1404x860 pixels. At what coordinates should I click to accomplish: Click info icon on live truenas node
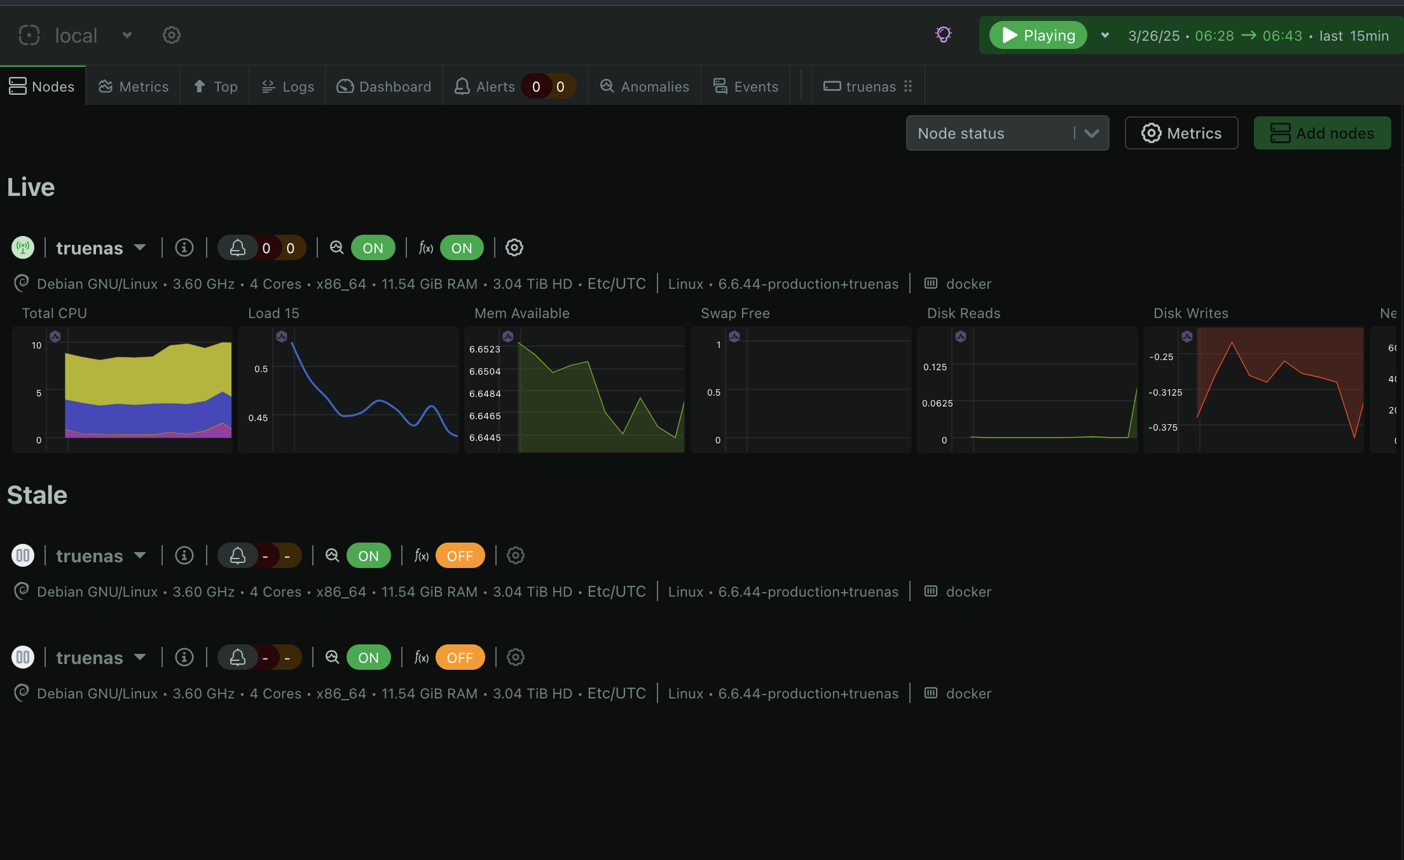(x=184, y=247)
